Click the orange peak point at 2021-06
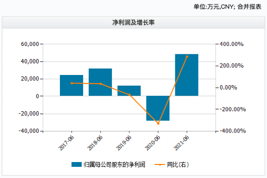The width and height of the screenshot is (267, 178). [187, 57]
